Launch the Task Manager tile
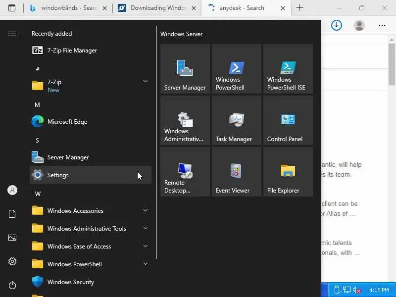The height and width of the screenshot is (297, 396). tap(237, 120)
